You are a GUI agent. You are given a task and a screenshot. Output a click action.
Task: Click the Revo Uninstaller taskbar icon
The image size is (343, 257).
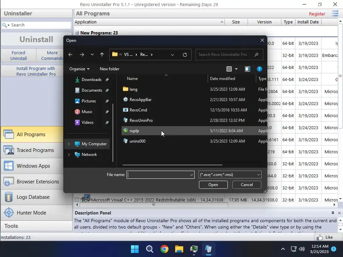[x=208, y=249]
